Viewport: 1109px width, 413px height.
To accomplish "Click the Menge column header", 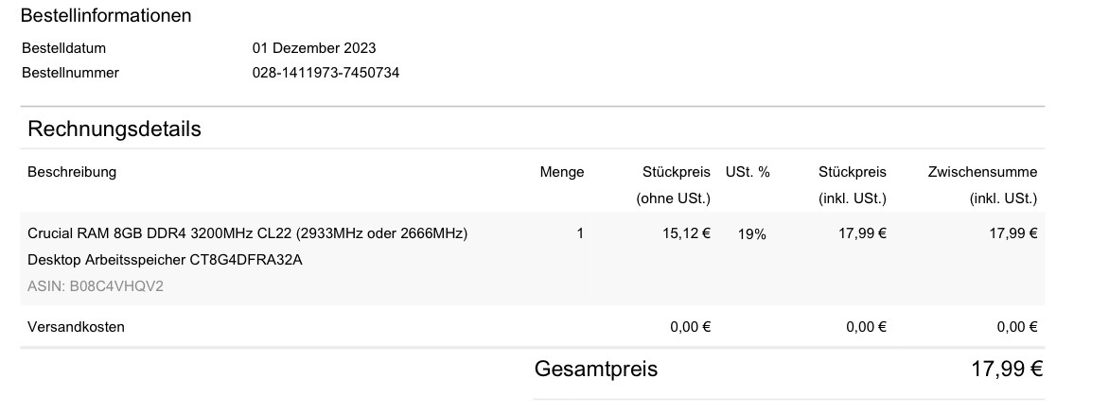I will click(561, 172).
